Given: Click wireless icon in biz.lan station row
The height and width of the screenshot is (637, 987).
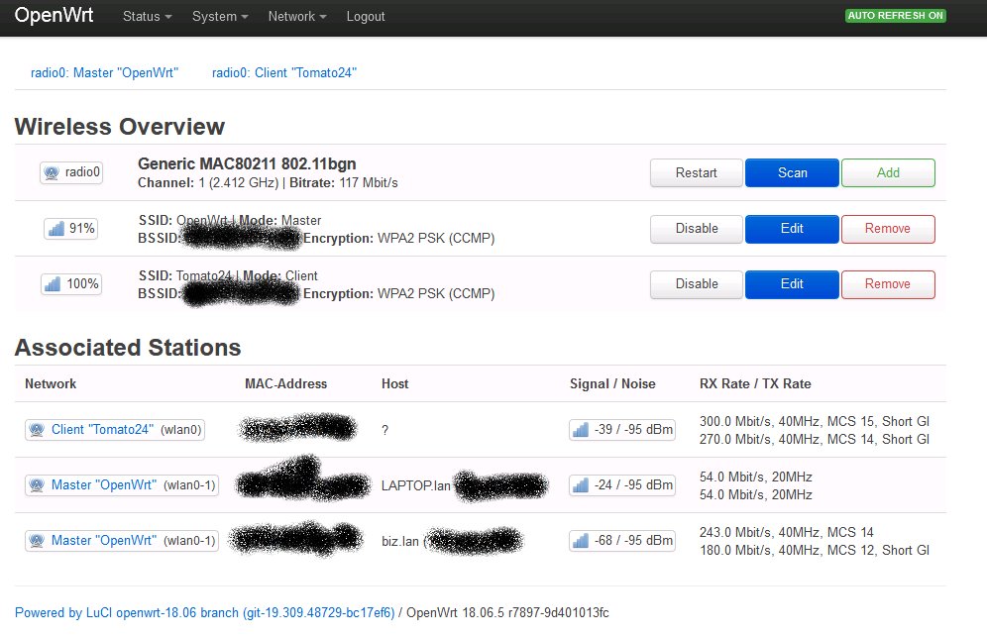Looking at the screenshot, I should click(37, 540).
